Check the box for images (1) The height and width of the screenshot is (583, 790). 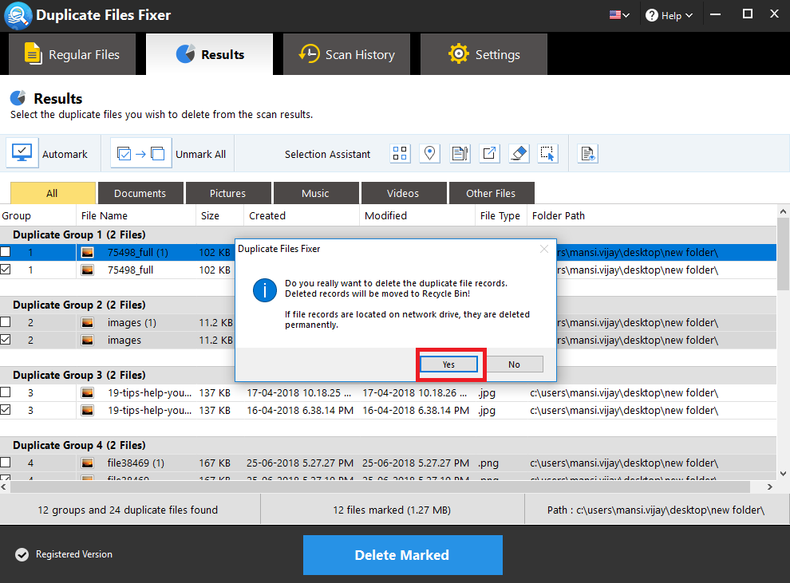[x=6, y=321]
